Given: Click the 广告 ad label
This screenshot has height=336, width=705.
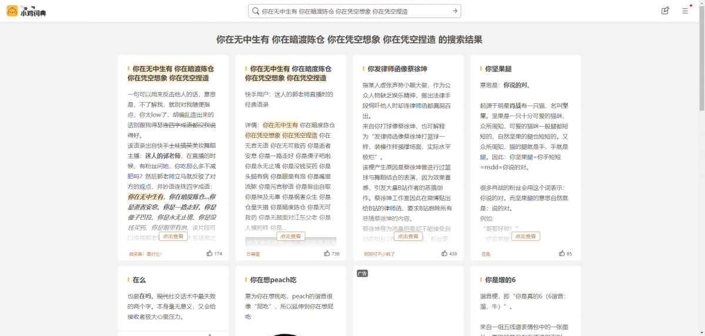Looking at the screenshot, I should tap(362, 273).
